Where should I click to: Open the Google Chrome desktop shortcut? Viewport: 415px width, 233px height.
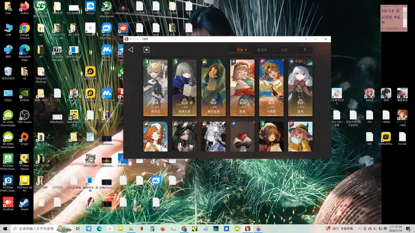(24, 31)
